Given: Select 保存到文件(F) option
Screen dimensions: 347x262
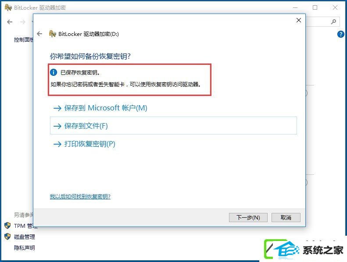Looking at the screenshot, I should tap(173, 126).
